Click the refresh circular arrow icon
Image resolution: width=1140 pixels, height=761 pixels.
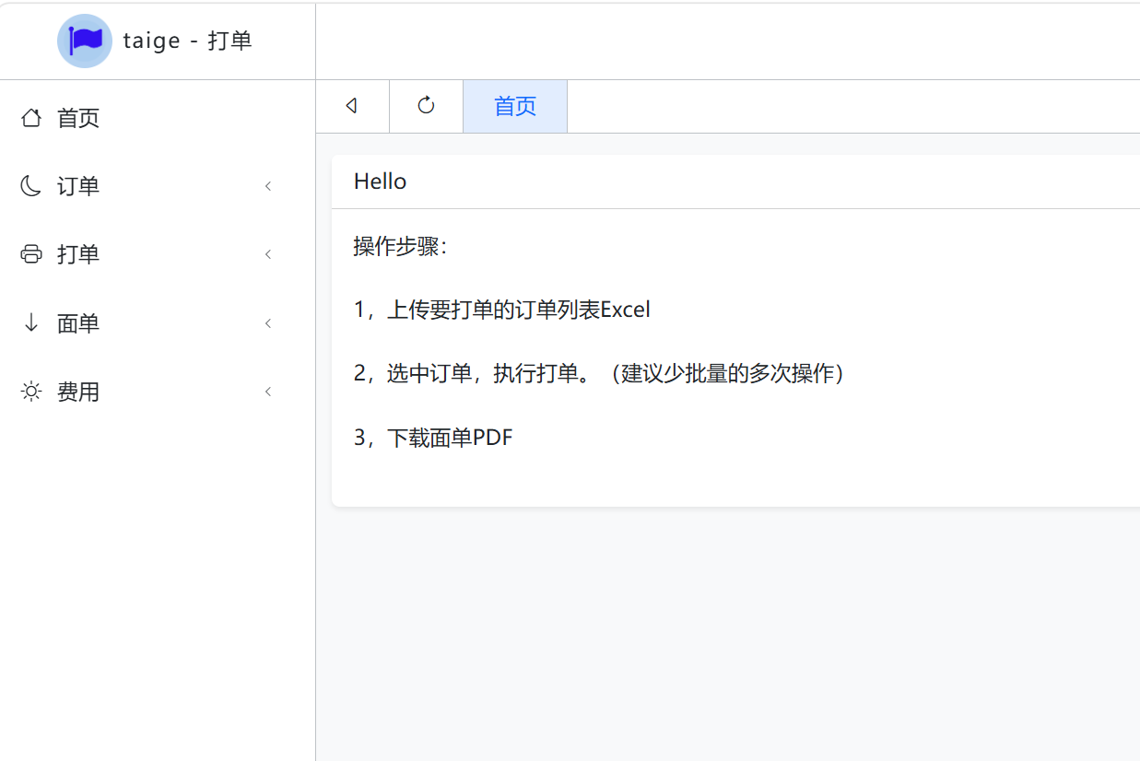pyautogui.click(x=426, y=106)
